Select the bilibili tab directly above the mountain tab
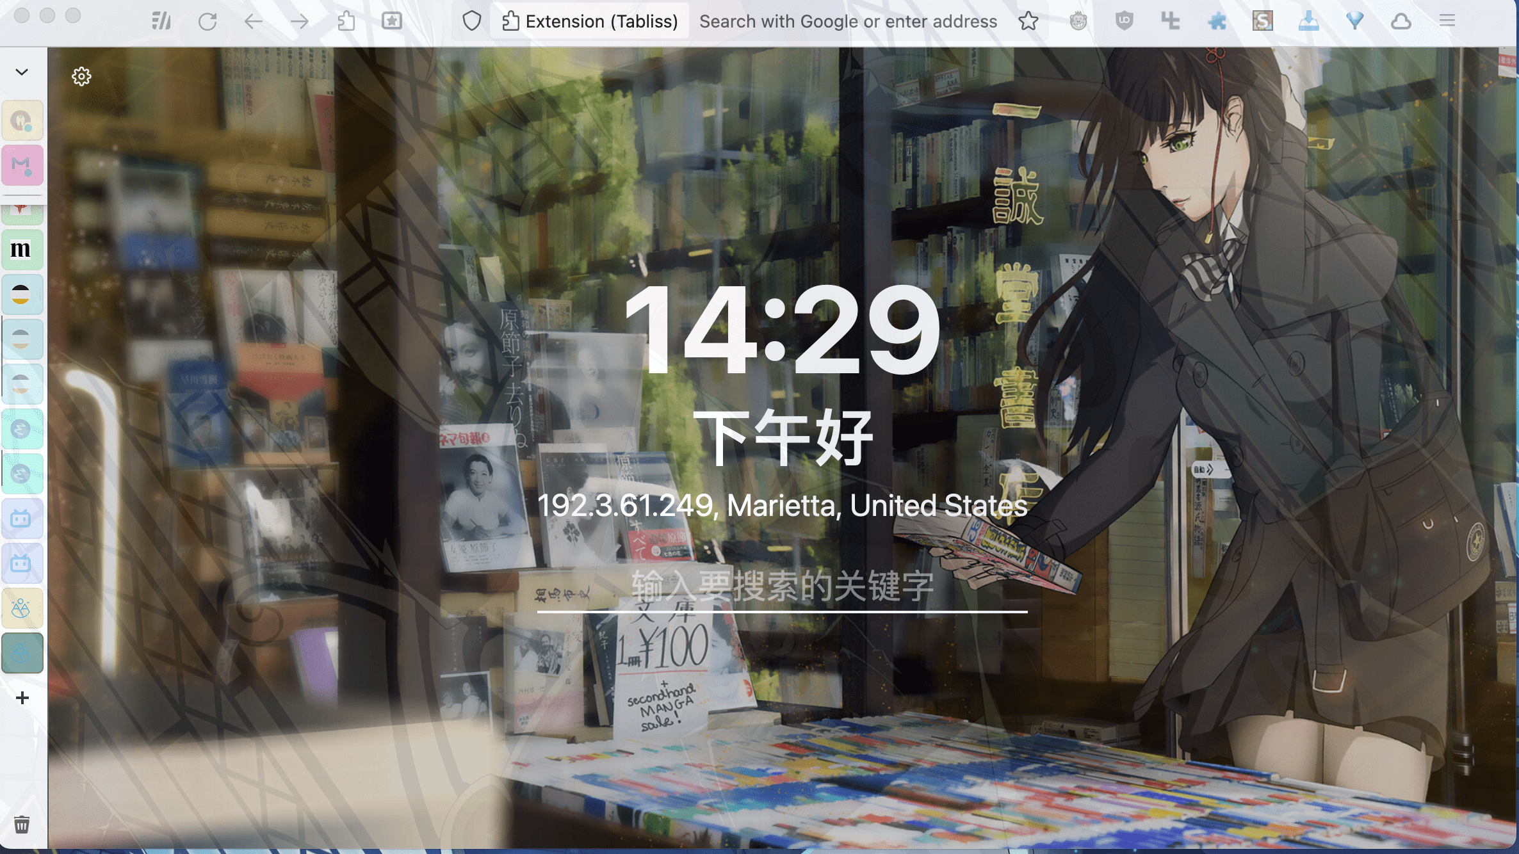The width and height of the screenshot is (1519, 854). [x=22, y=563]
